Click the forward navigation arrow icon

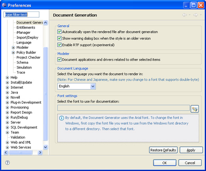(196, 15)
